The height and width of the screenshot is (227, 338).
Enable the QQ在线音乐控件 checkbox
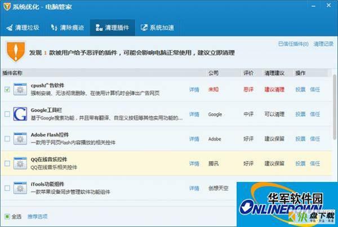point(7,163)
